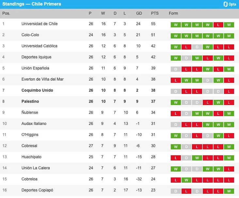Click Universidad de Chile's first green W form badge

(x=176, y=25)
